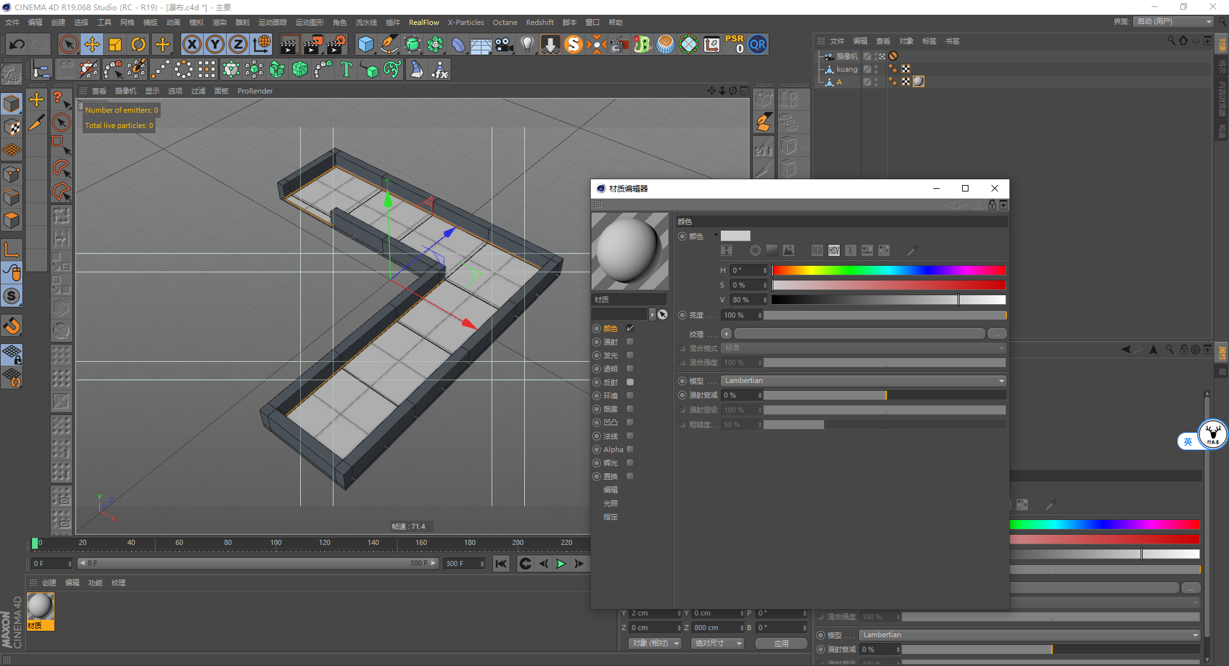The width and height of the screenshot is (1229, 666).
Task: Open the Lambertian model dropdown
Action: (x=863, y=381)
